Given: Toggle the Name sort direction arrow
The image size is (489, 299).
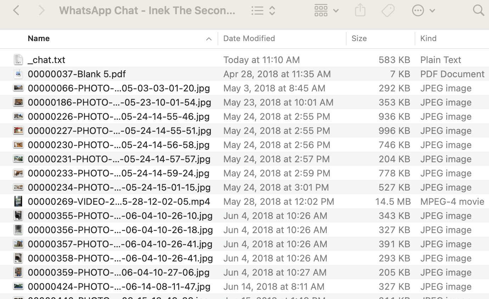Looking at the screenshot, I should tap(209, 39).
